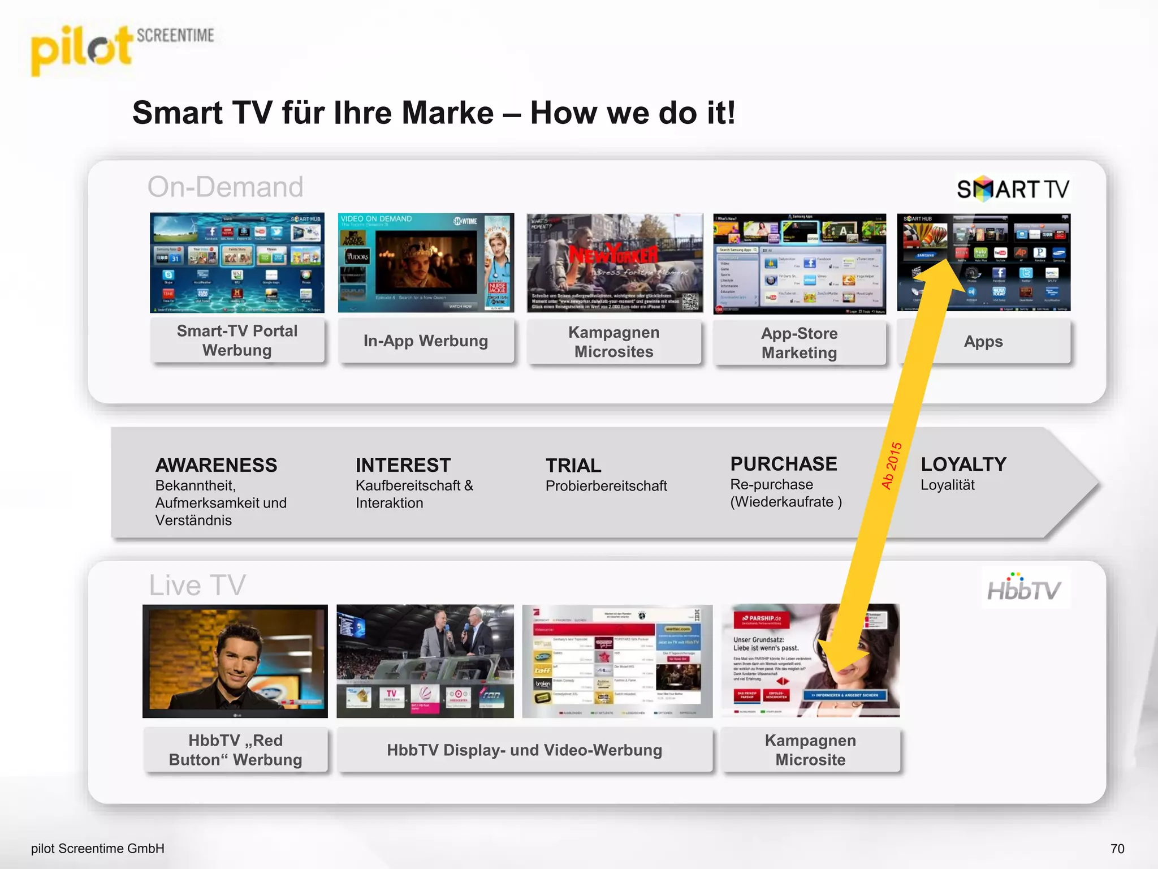Select the AWARENESS funnel stage heading

coord(216,465)
